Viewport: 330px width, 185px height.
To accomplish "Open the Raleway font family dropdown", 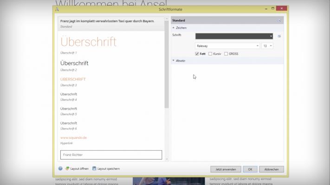I will [227, 46].
